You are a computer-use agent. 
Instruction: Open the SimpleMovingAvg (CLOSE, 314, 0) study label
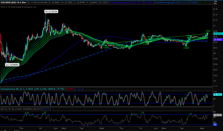coord(171,2)
